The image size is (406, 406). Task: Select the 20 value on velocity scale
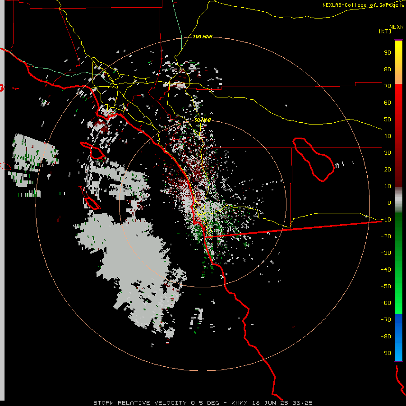point(388,169)
